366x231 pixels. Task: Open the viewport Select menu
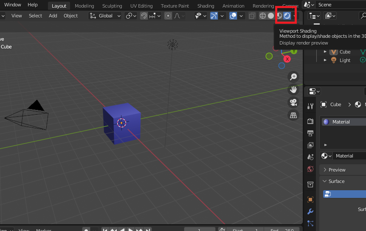(36, 16)
